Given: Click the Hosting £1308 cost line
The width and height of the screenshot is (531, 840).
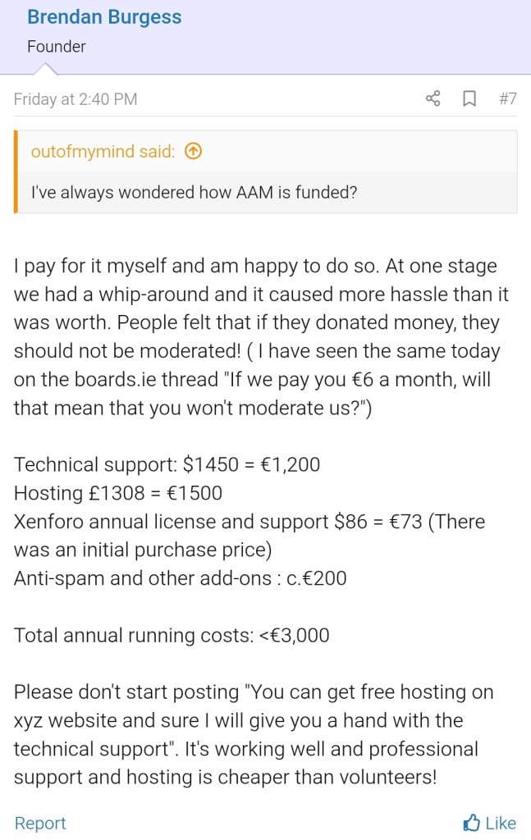Looking at the screenshot, I should tap(118, 493).
